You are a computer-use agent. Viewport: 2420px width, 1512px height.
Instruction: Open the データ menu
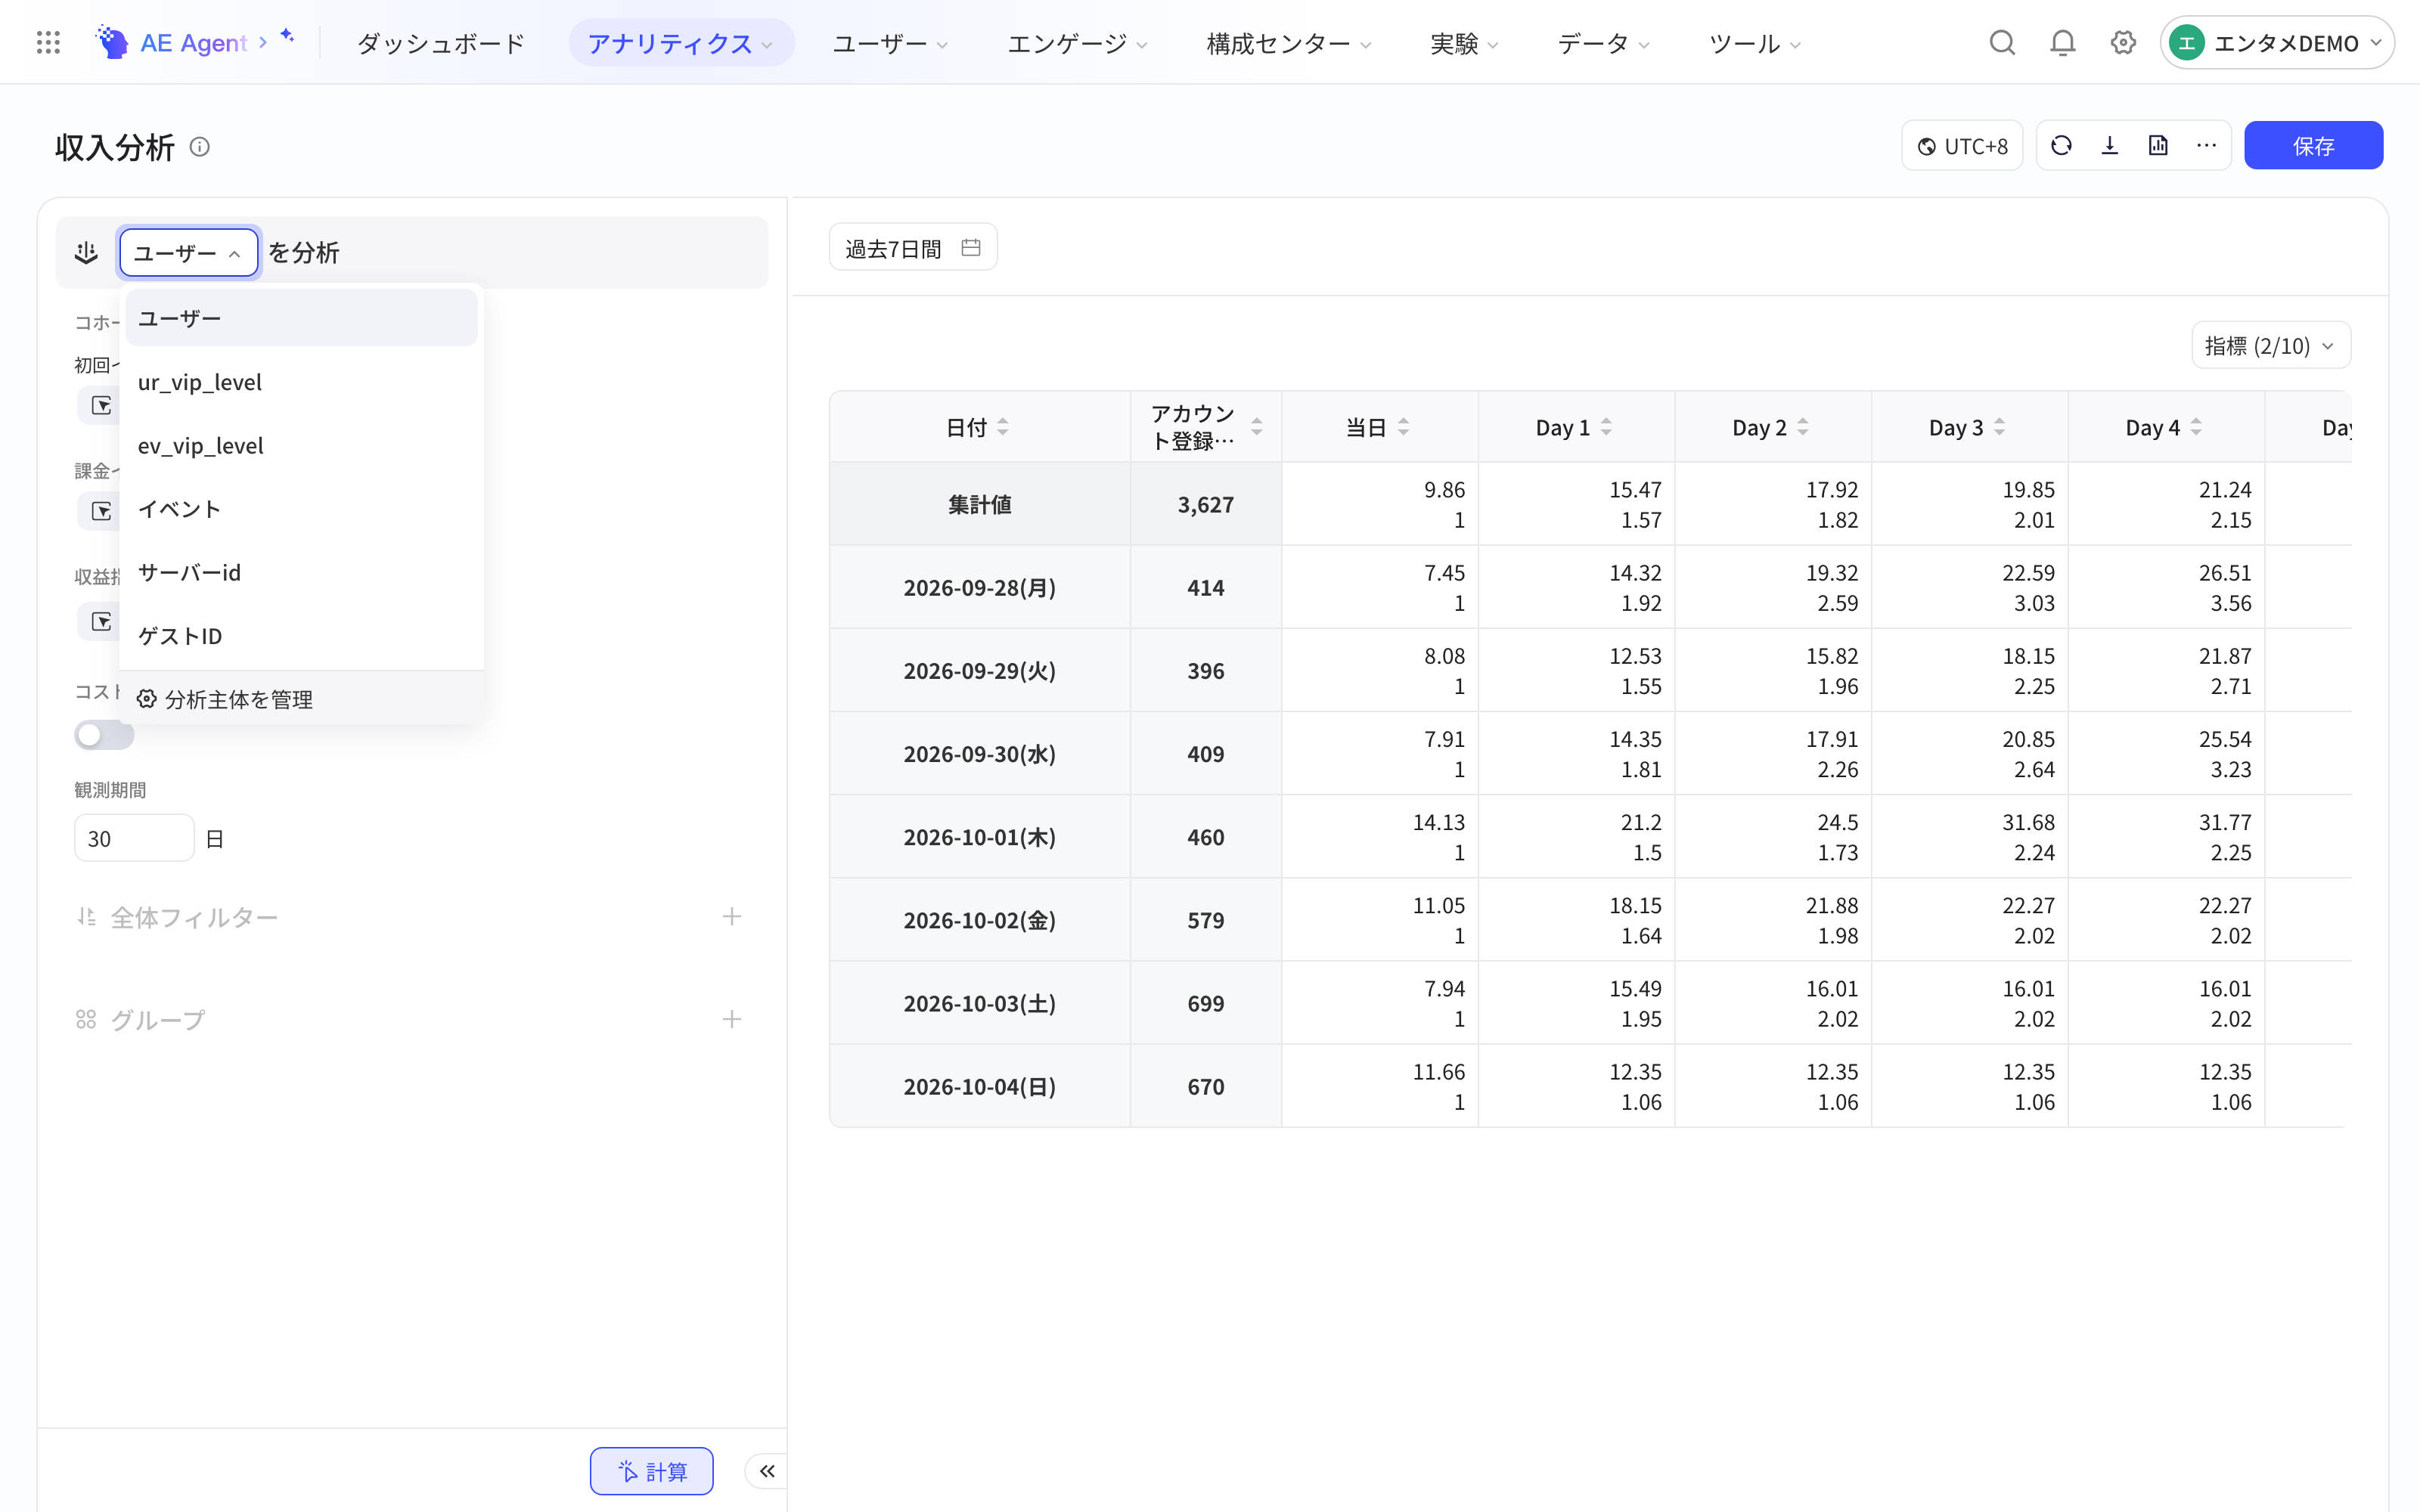click(1603, 43)
